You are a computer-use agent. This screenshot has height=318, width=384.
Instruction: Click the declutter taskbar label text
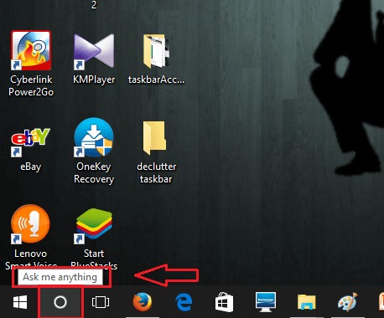pos(156,172)
